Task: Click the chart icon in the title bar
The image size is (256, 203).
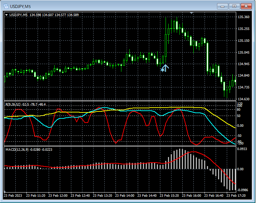Action: 6,6
